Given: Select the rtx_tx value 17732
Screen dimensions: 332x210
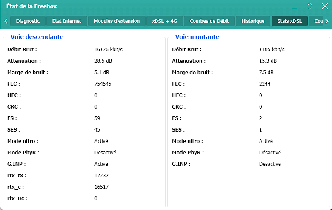Looking at the screenshot, I should [x=101, y=176].
